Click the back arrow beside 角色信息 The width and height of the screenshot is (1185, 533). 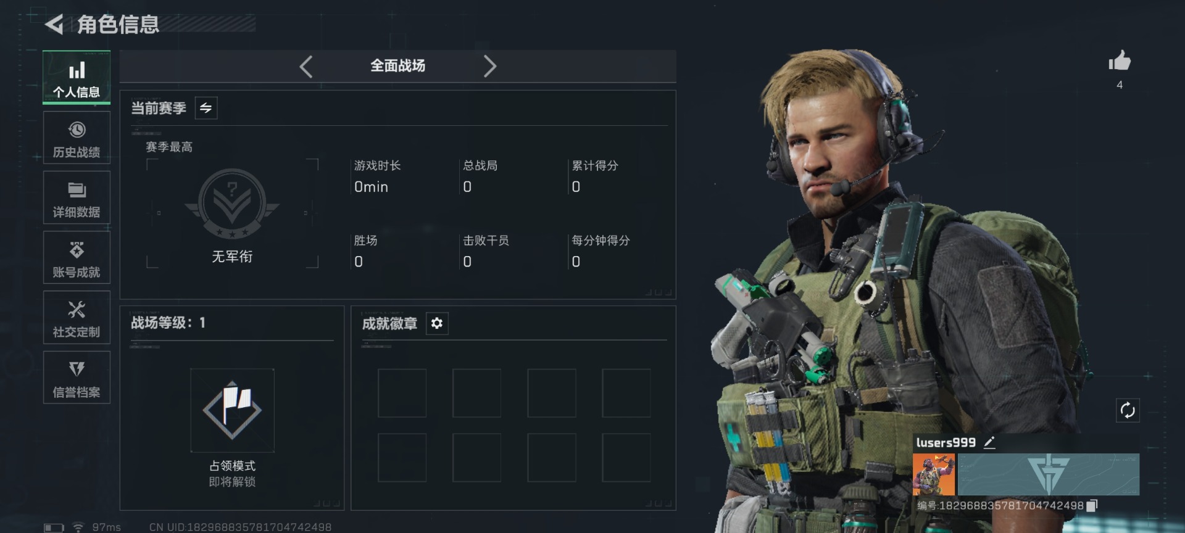54,25
